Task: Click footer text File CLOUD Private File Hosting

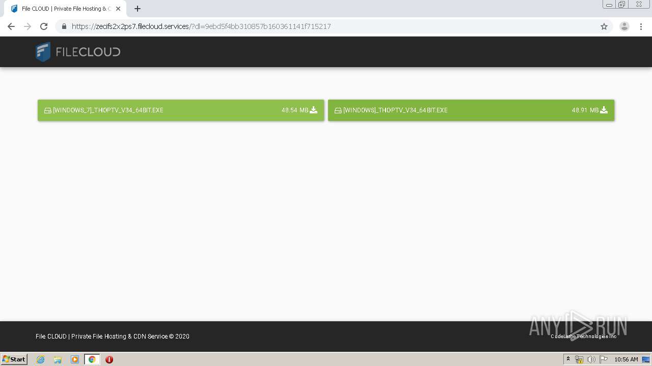Action: (113, 337)
